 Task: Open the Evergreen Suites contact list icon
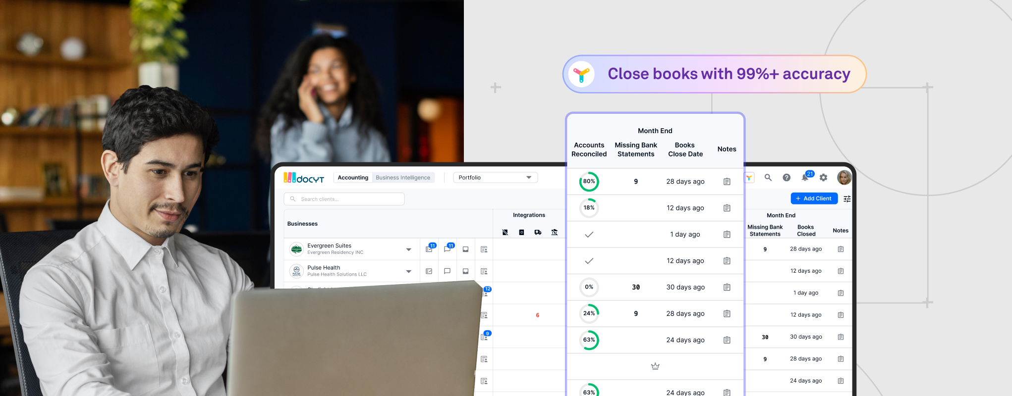484,249
